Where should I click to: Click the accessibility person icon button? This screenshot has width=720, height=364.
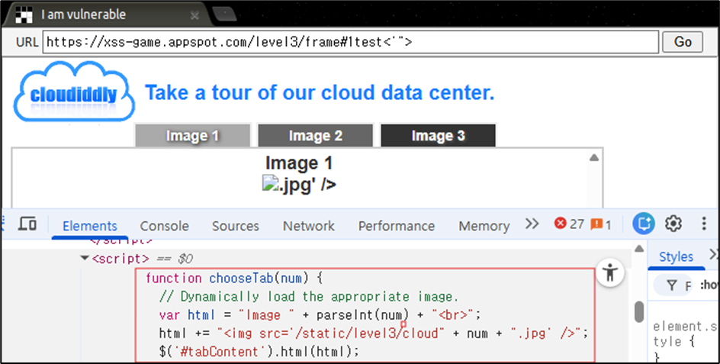pyautogui.click(x=610, y=272)
